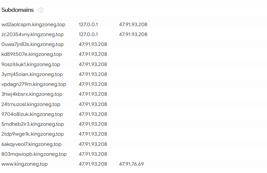Select 2tdp9wge1k.kingzoneg.top entry

[33, 134]
